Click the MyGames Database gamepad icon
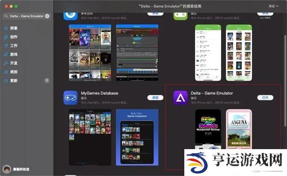 pyautogui.click(x=70, y=98)
